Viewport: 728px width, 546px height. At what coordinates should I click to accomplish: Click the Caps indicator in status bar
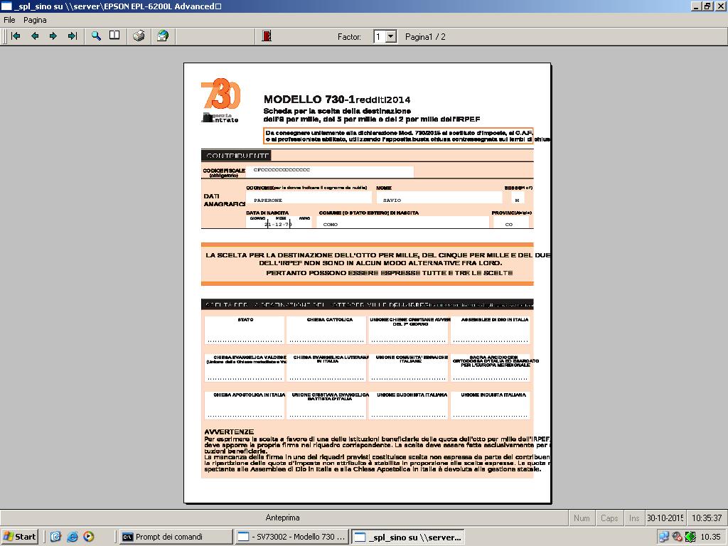[609, 518]
